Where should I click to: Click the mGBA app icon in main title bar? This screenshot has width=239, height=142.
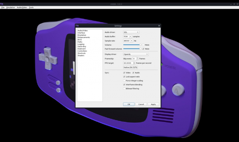(1, 4)
